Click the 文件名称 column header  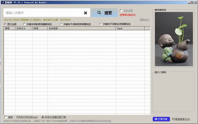pos(82,28)
